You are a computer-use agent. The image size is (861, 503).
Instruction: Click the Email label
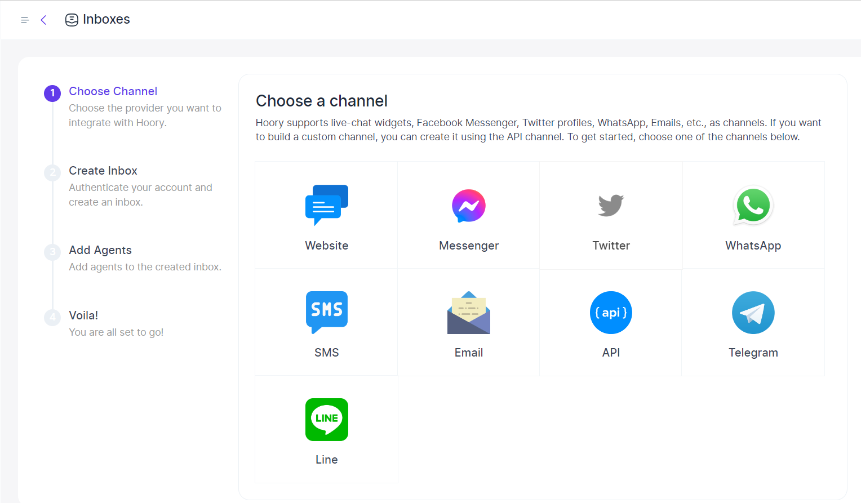click(x=469, y=353)
